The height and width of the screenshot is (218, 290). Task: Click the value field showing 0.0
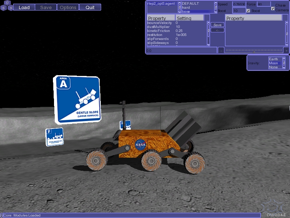coord(181,51)
